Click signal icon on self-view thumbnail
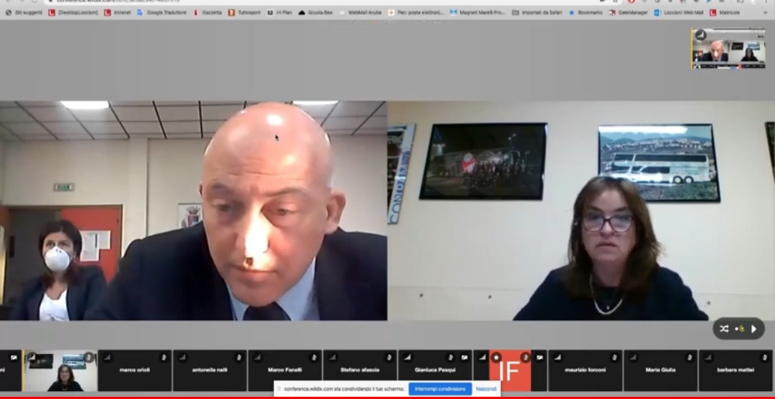Screen dimensions: 775x399 [x=700, y=34]
